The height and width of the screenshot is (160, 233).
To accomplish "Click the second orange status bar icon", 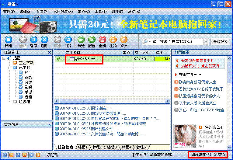I will [x=11, y=155].
